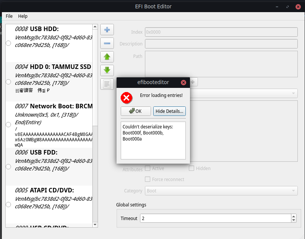The image size is (305, 239).
Task: Open the Category dropdown showing Boot
Action: [x=221, y=191]
